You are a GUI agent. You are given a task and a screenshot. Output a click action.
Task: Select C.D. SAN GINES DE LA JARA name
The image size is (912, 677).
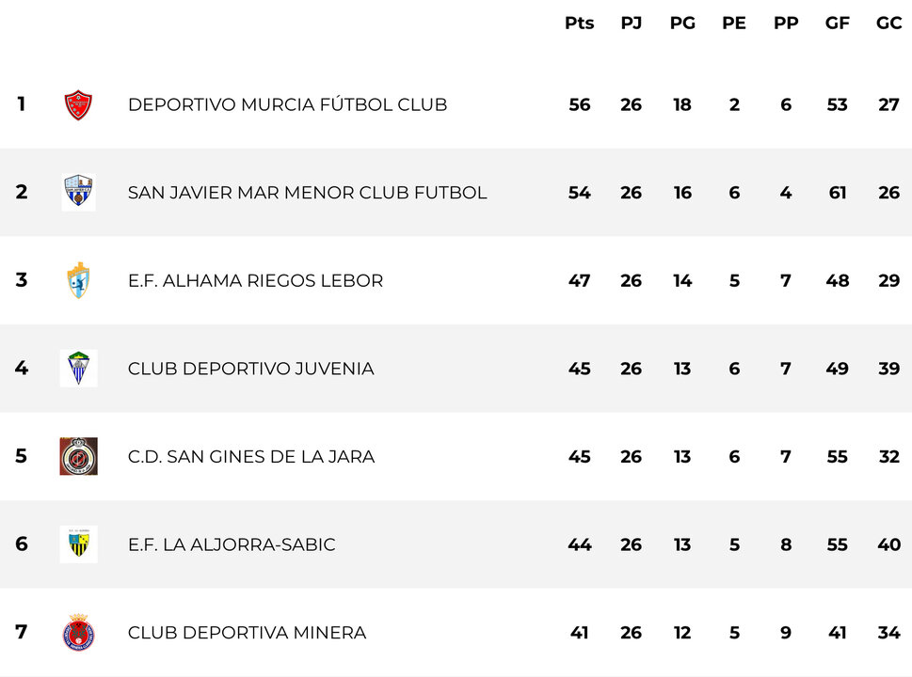coord(251,457)
